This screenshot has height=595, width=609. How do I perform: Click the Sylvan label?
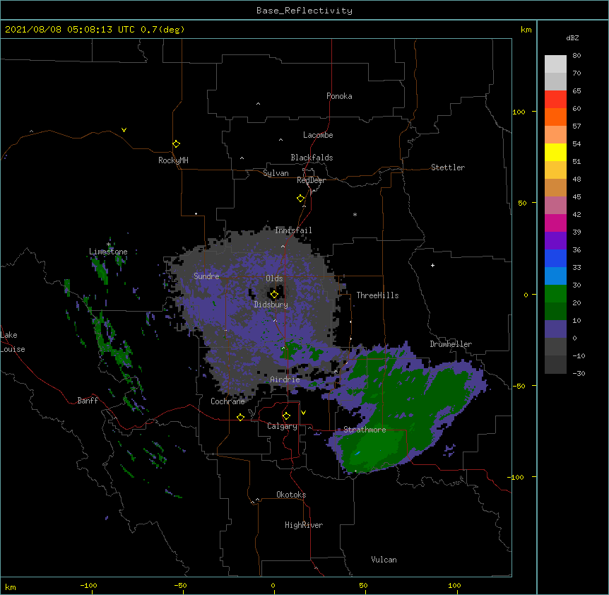click(x=276, y=173)
